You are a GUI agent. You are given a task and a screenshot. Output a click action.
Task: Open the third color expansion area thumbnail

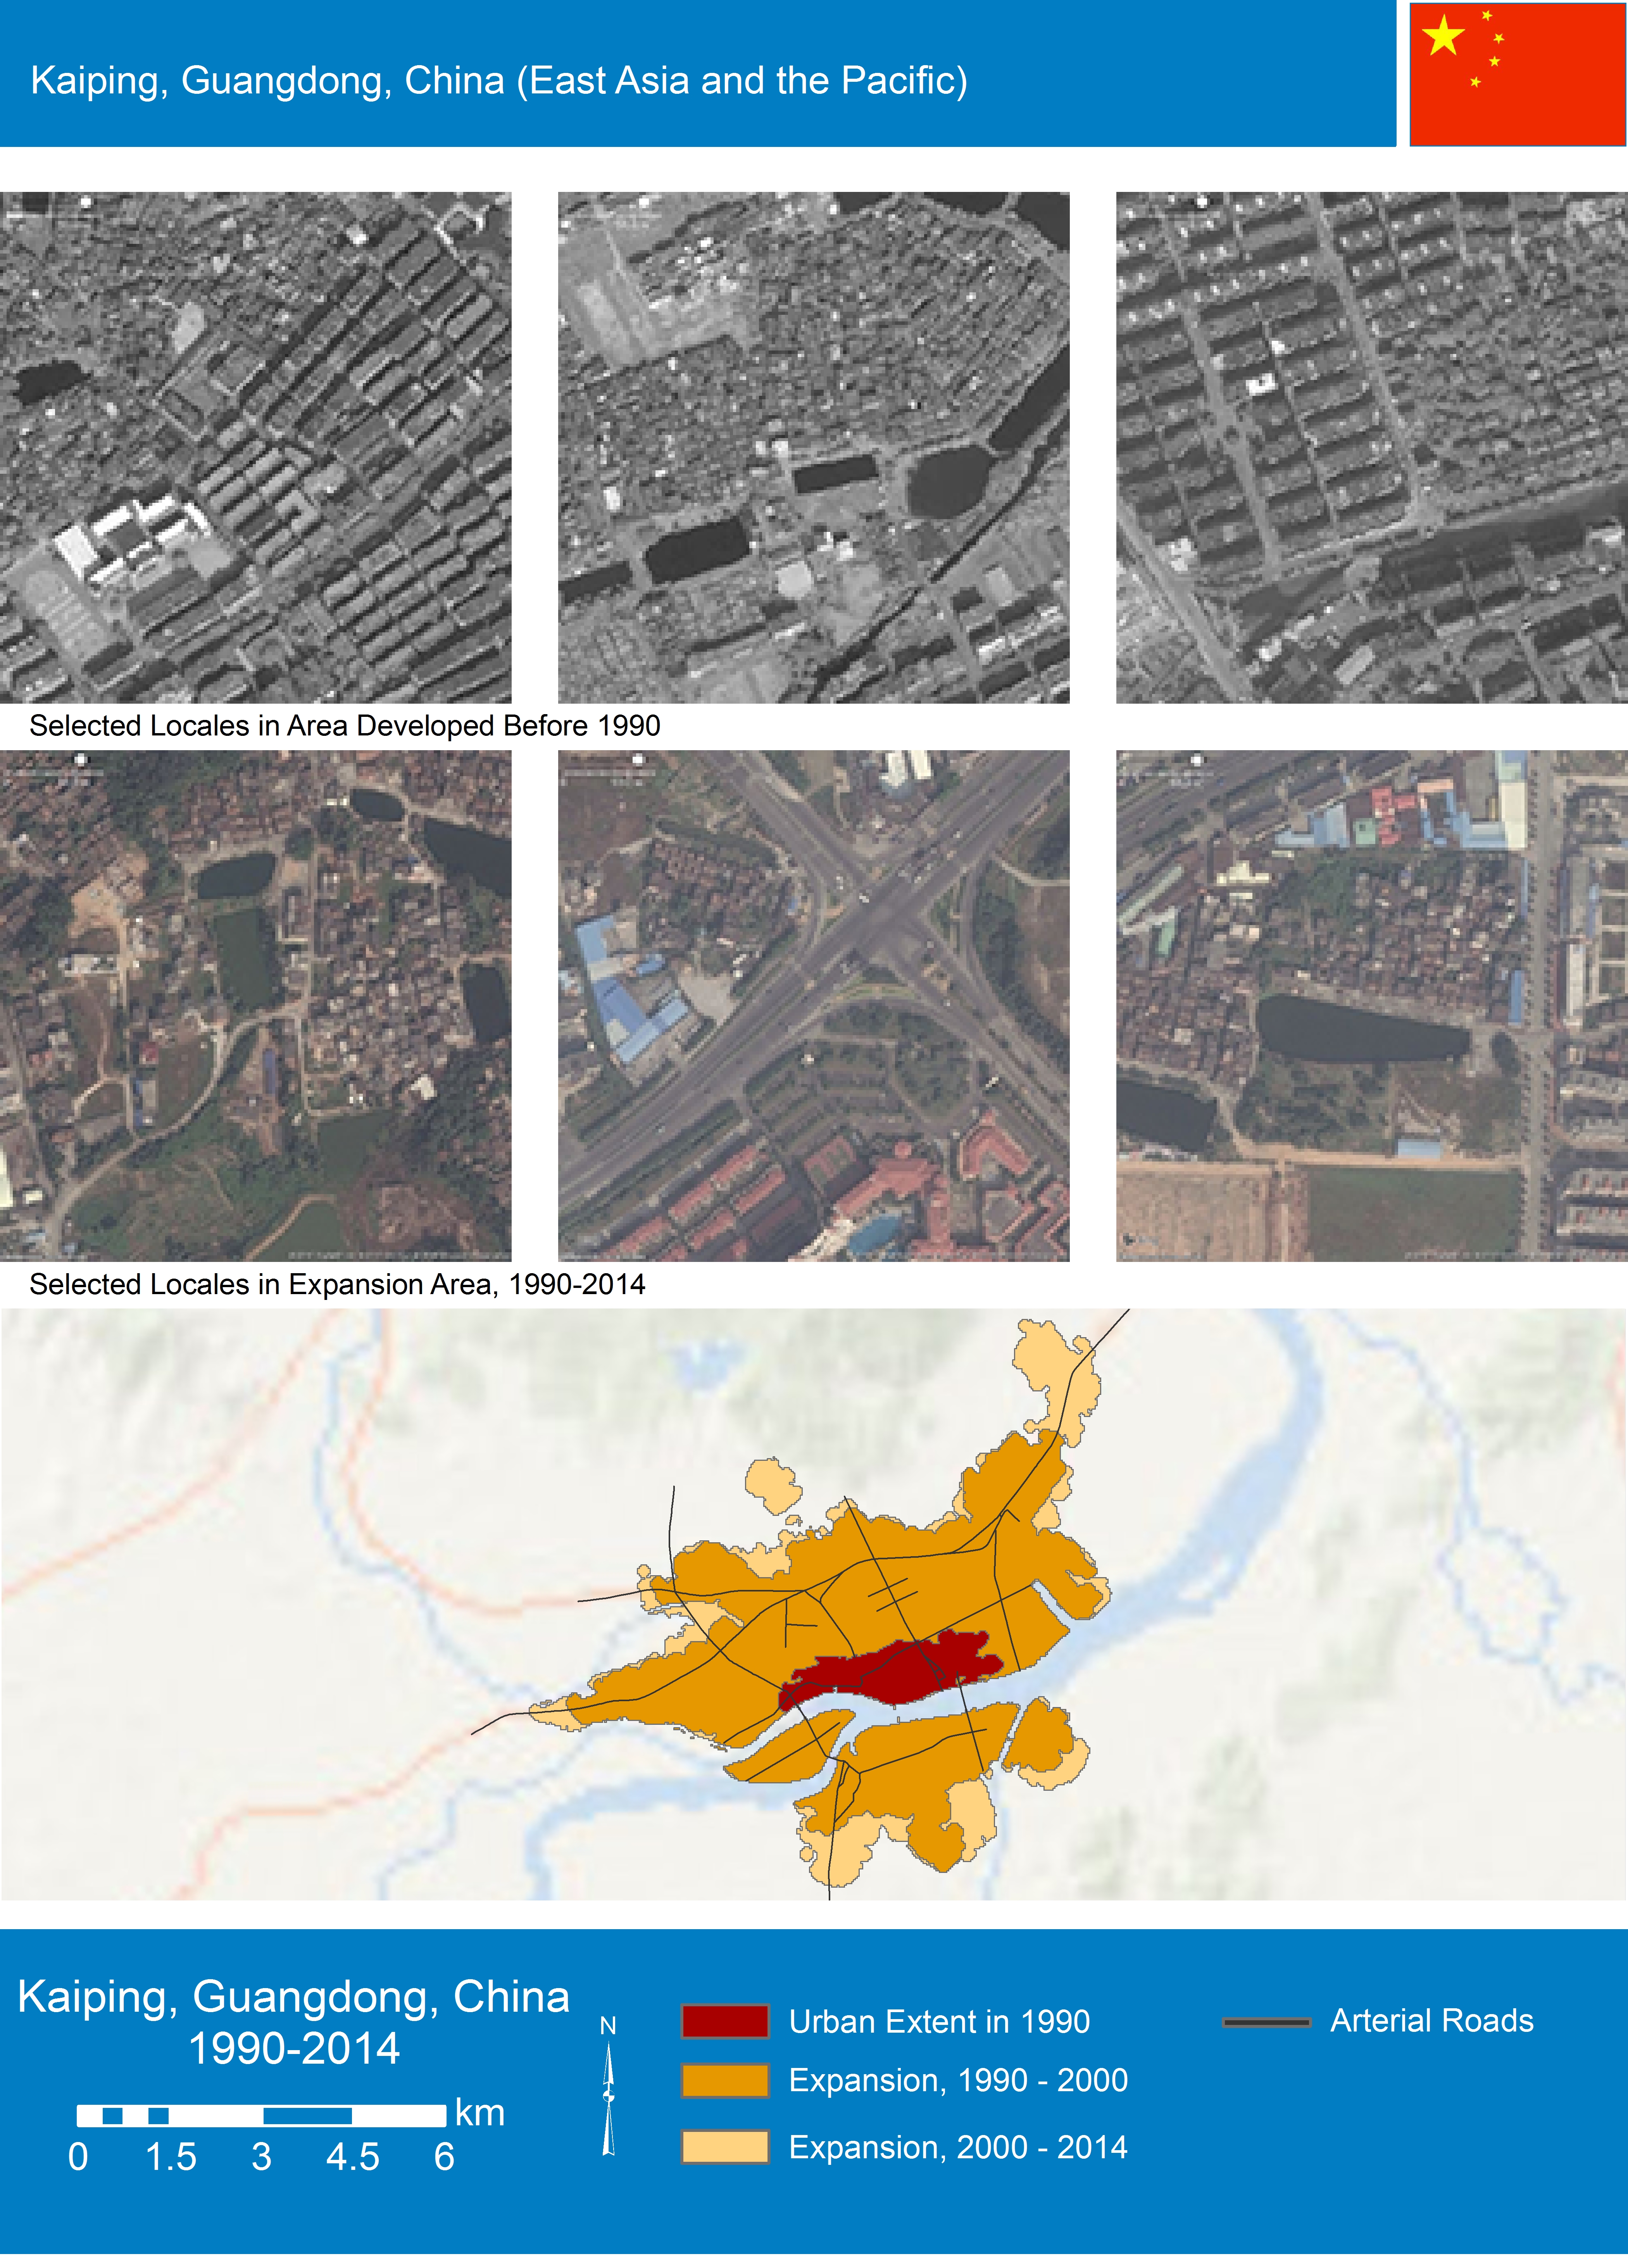click(x=1371, y=1005)
